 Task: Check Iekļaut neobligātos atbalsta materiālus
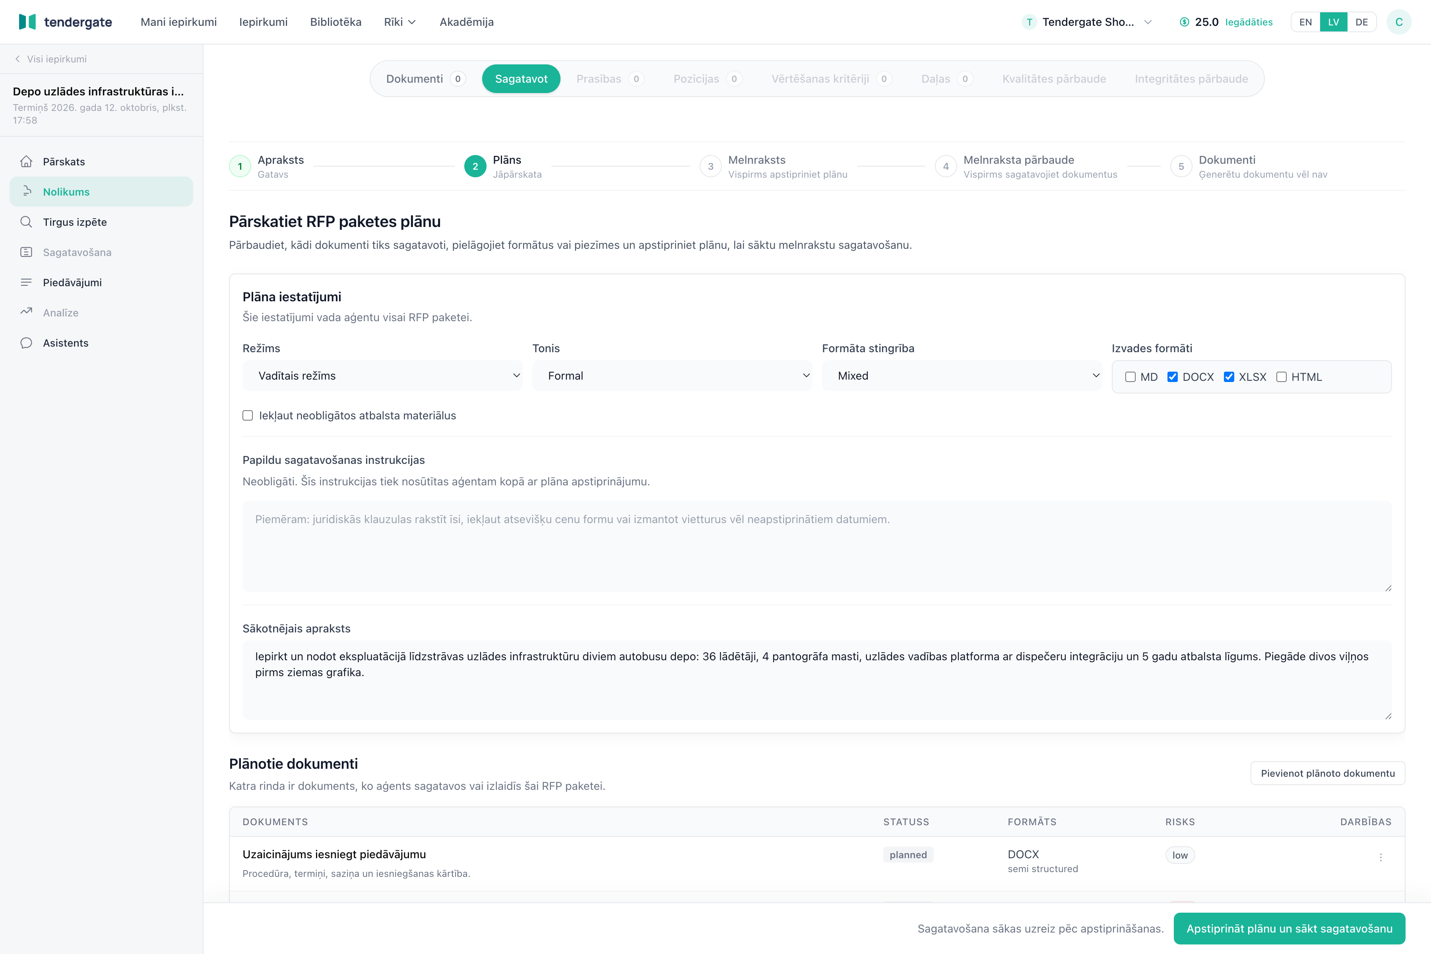pyautogui.click(x=248, y=415)
